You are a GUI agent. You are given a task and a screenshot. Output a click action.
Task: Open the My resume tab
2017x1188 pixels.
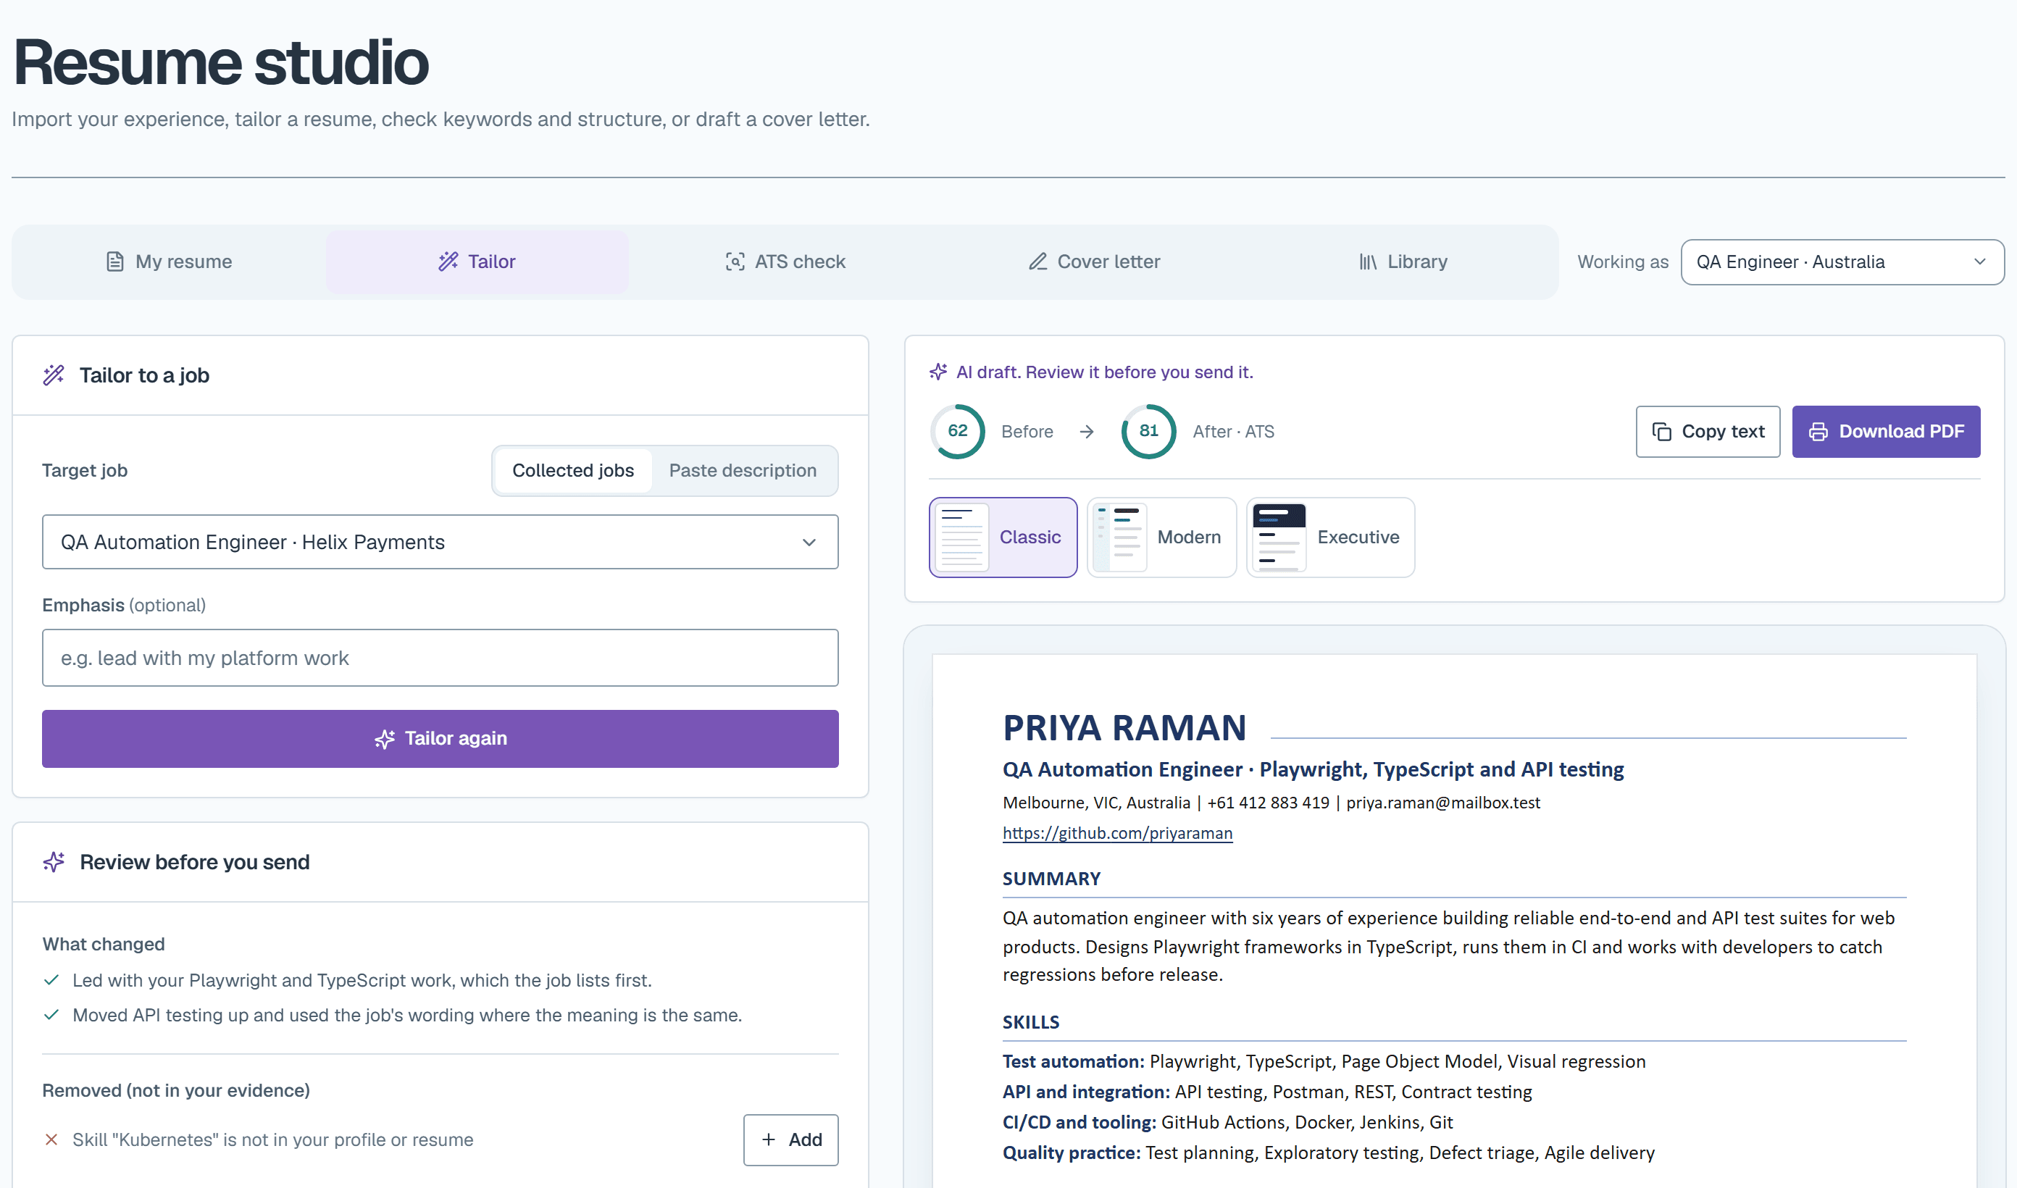[x=169, y=262]
